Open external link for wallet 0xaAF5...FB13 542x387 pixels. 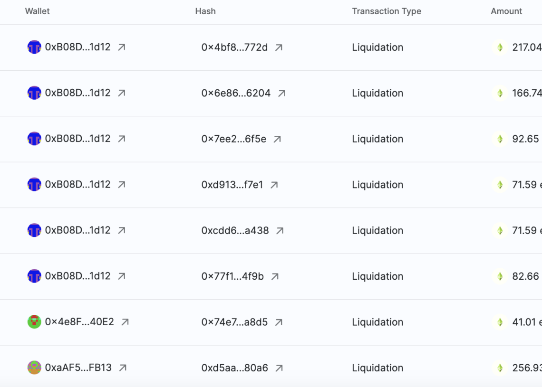[x=123, y=368]
